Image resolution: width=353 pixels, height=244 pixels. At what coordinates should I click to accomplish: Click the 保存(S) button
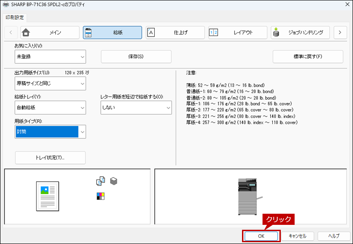[136, 57]
